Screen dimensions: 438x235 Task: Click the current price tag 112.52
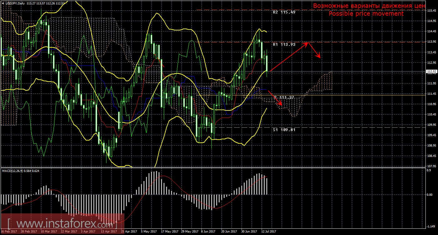pos(431,72)
